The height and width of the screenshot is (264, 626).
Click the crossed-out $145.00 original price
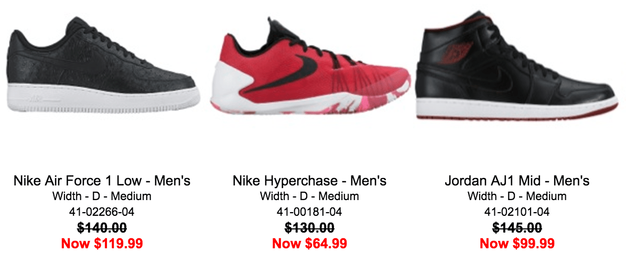(x=517, y=228)
